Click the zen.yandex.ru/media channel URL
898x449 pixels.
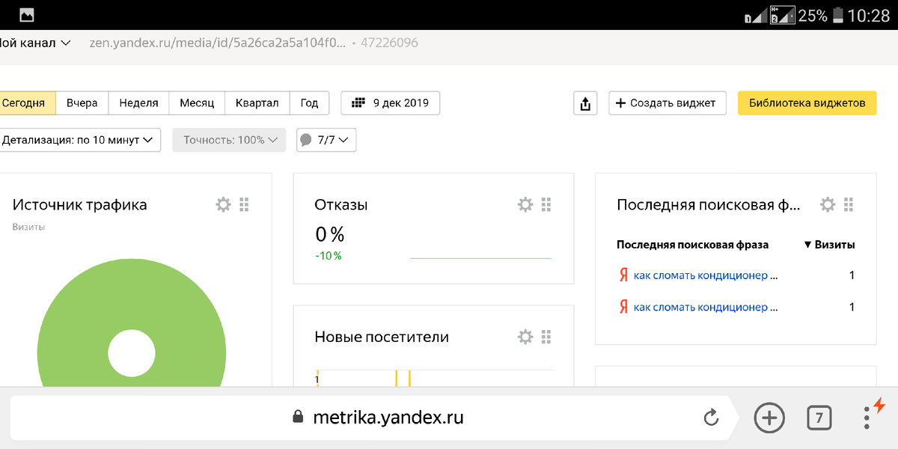click(x=217, y=43)
